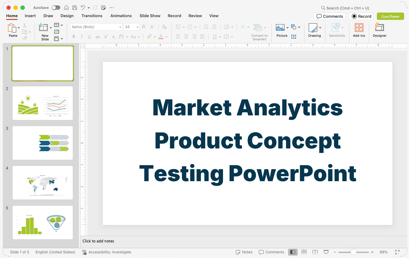The image size is (409, 258).
Task: Click the Reset slide icon
Action: click(57, 32)
